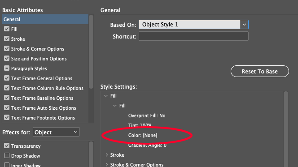The image size is (298, 167).
Task: Toggle the Paragraph Styles checkbox
Action: 7,68
